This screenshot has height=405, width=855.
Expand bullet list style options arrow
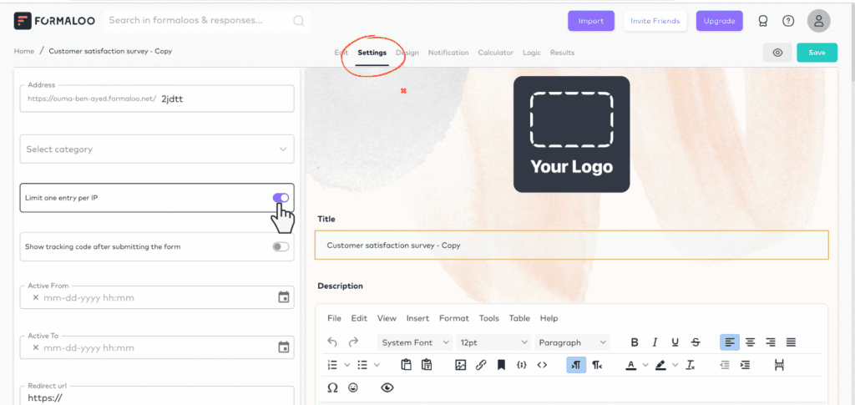click(377, 365)
